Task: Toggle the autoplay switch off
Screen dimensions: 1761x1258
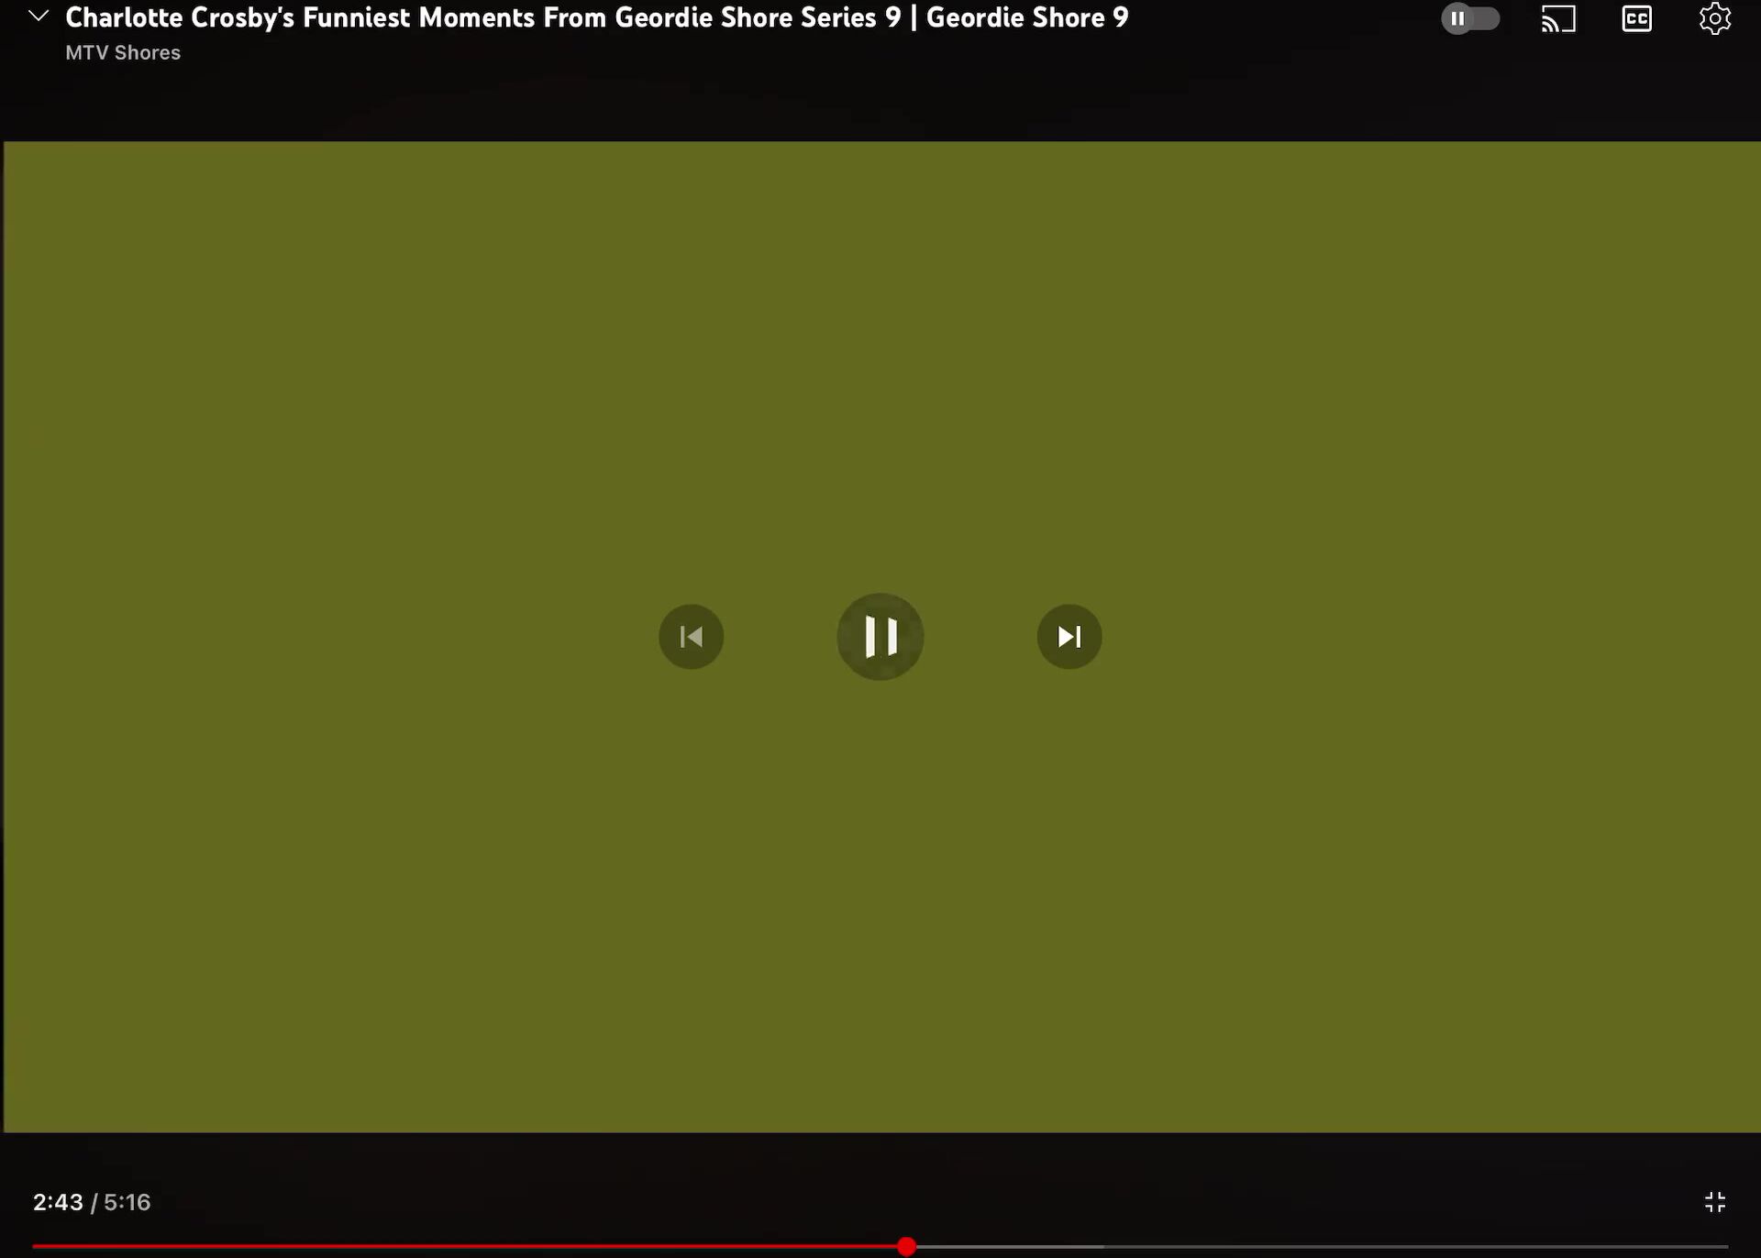Action: tap(1469, 18)
